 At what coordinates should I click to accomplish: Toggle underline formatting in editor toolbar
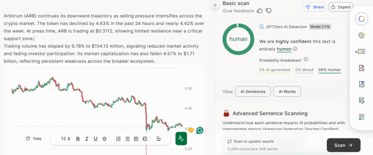click(95, 139)
